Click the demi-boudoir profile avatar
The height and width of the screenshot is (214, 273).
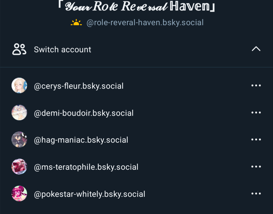pyautogui.click(x=19, y=112)
